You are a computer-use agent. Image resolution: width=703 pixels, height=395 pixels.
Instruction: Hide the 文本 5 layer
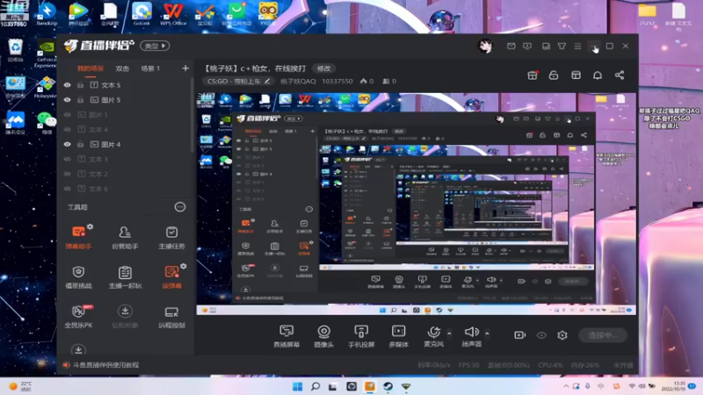(68, 85)
